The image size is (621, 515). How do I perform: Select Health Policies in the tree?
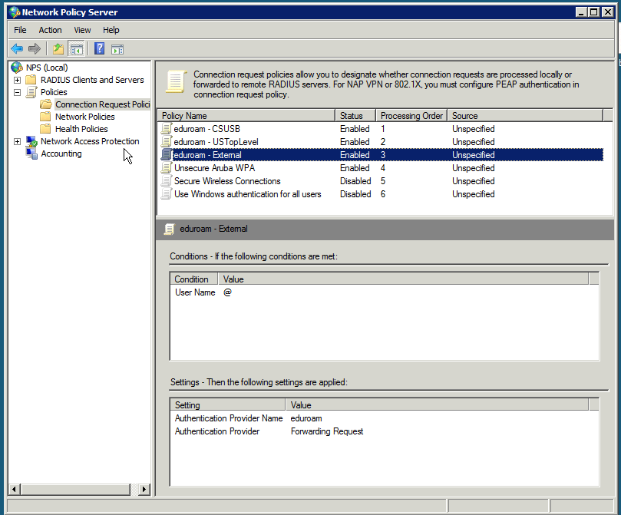click(81, 129)
